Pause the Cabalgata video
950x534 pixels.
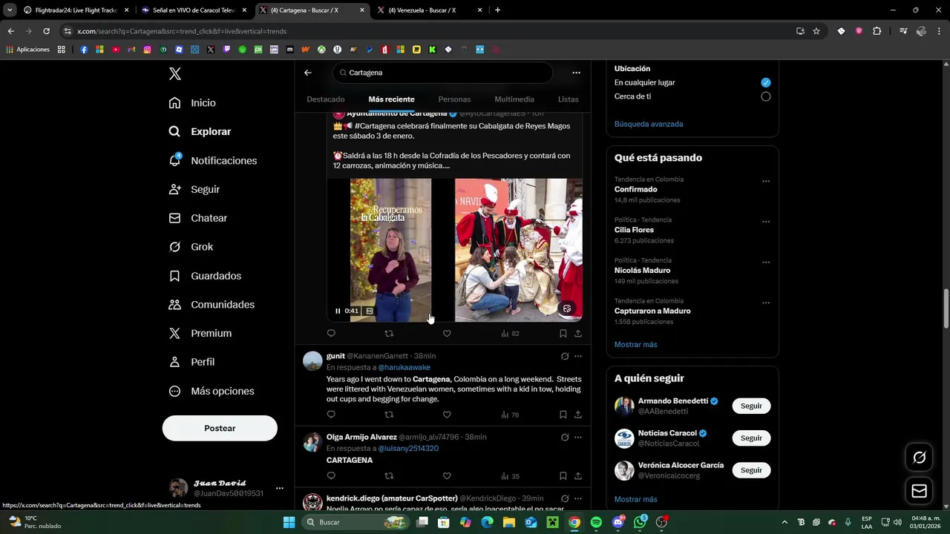pyautogui.click(x=338, y=311)
